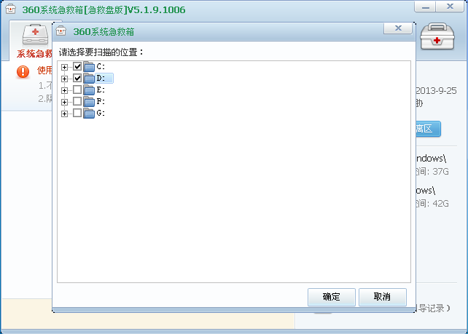Viewport: 468px width, 334px height.
Task: Enable the E: drive checkbox
Action: 77,90
